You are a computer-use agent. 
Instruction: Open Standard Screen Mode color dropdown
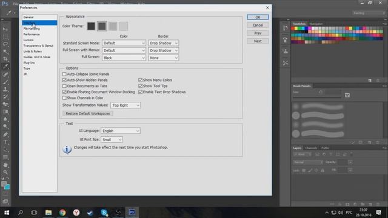pos(124,43)
